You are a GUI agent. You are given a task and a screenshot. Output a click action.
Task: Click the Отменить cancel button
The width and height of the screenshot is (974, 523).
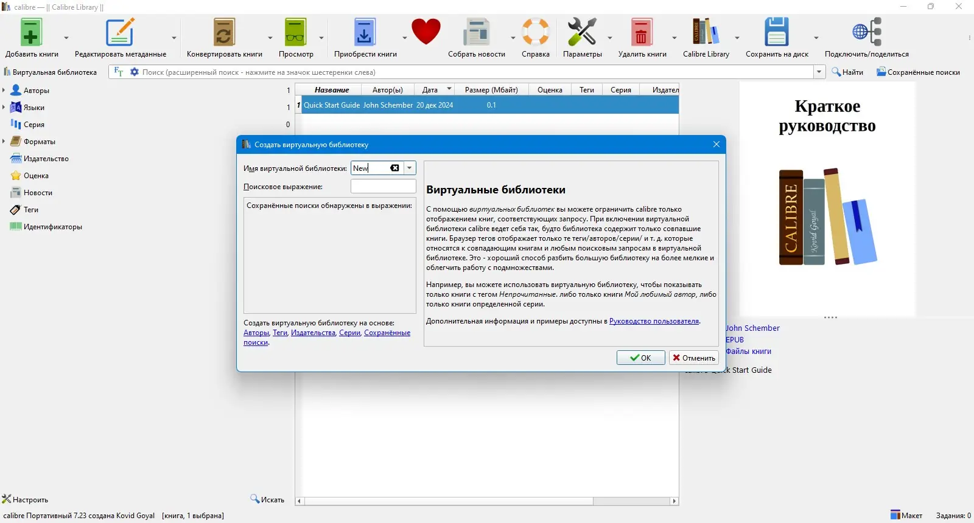click(694, 358)
